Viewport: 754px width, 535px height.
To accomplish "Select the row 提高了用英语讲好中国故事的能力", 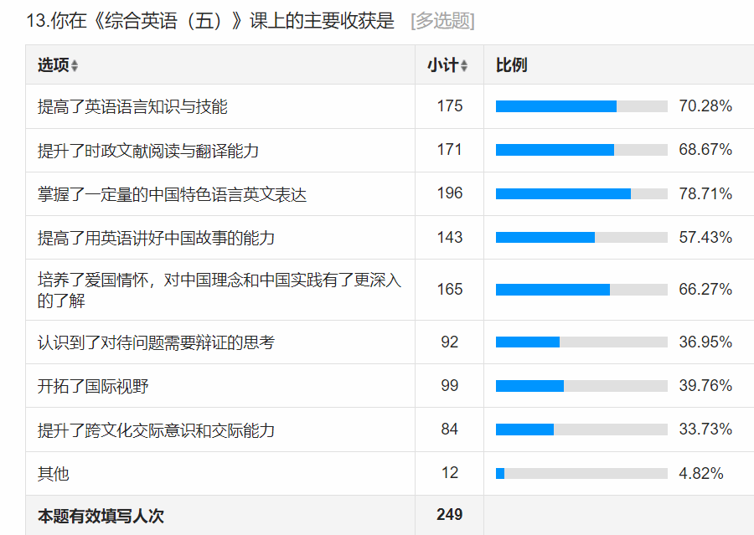I will click(156, 238).
